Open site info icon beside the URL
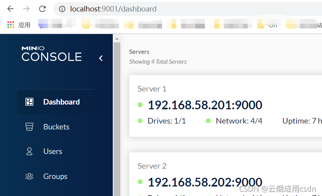 (62, 9)
